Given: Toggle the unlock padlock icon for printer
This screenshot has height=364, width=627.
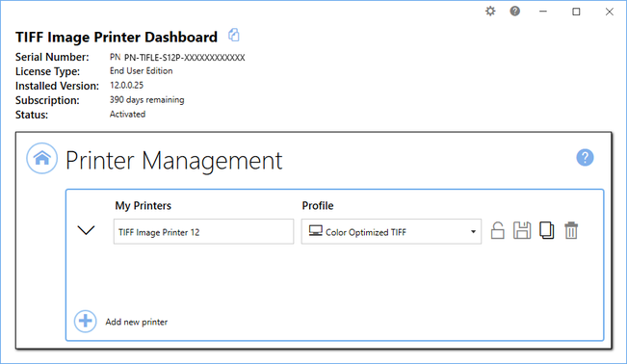Looking at the screenshot, I should point(497,231).
